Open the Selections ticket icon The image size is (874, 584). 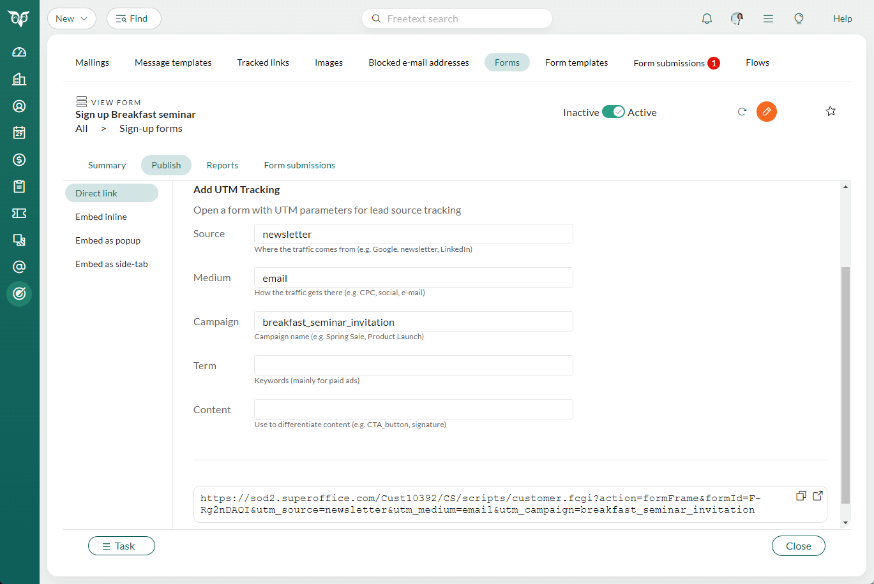[19, 213]
